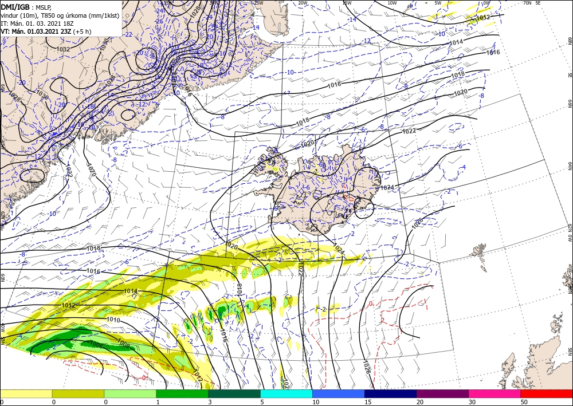Image resolution: width=573 pixels, height=406 pixels.
Task: Click the 'vindur (10m), T850 og úrkoma' line
Action: tap(60, 15)
